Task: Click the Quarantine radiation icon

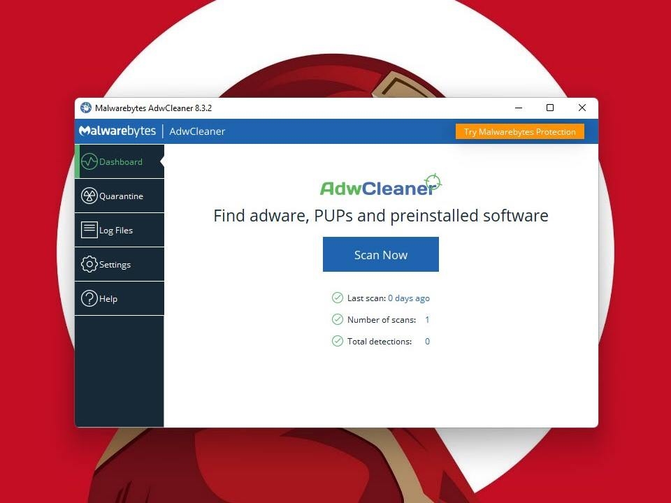Action: pos(89,196)
